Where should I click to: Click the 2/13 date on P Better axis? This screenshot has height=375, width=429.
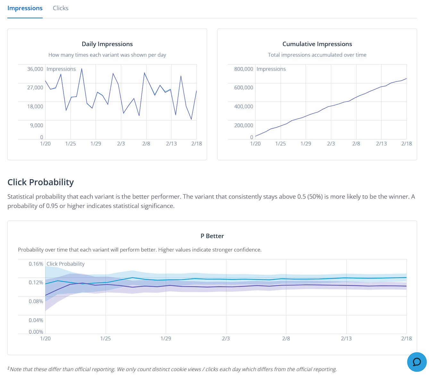[346, 338]
